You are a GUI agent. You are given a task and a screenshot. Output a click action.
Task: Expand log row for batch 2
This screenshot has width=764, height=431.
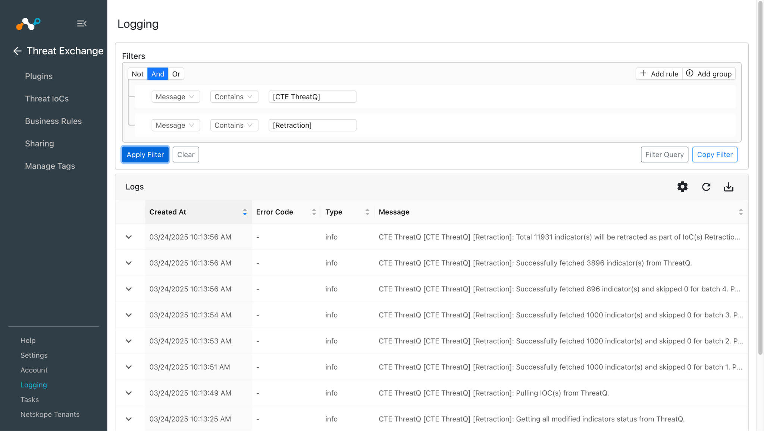pyautogui.click(x=129, y=341)
